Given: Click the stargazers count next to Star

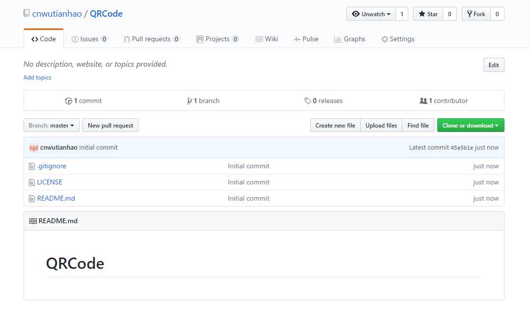Looking at the screenshot, I should click(x=450, y=14).
